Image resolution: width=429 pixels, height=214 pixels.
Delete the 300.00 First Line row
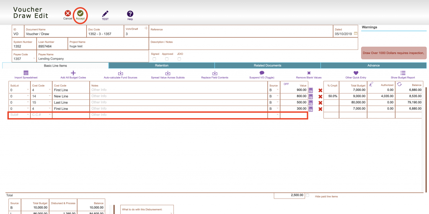(320, 109)
